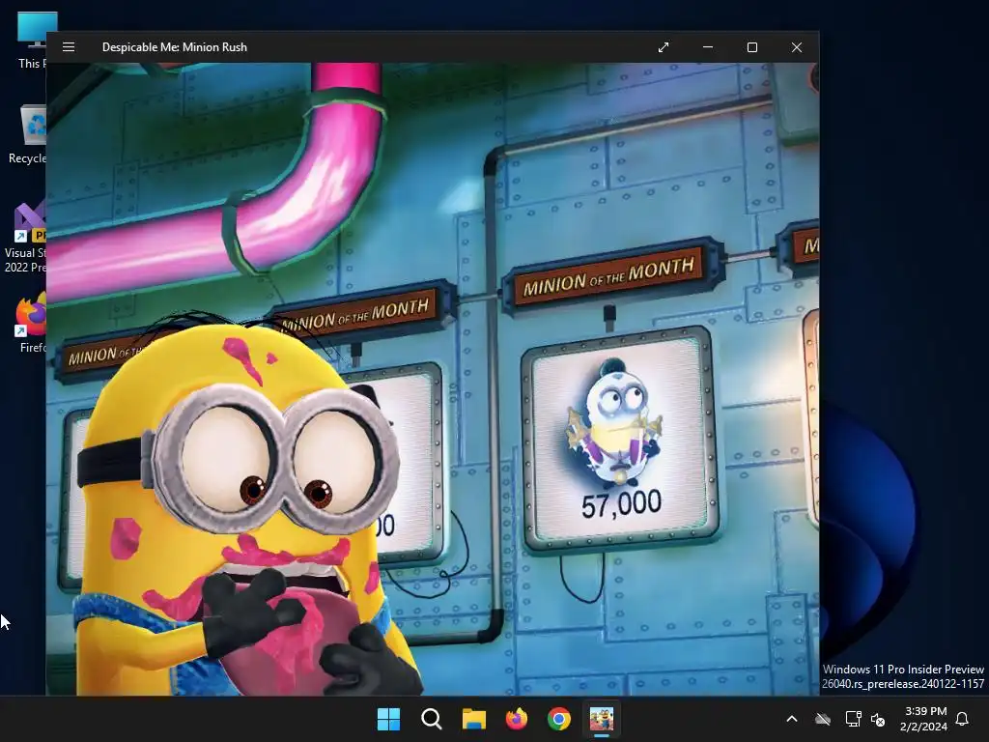Select the Firefox desktop shortcut
Viewport: 989px width, 742px height.
click(x=32, y=325)
